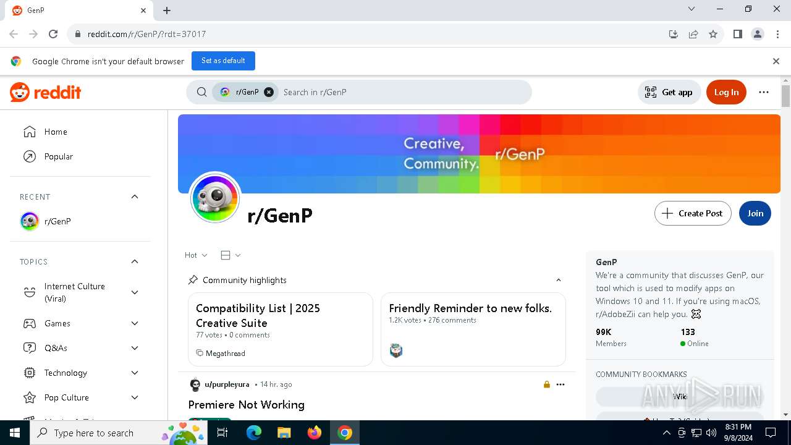Expand the Games topic
Viewport: 791px width, 445px height.
click(135, 323)
